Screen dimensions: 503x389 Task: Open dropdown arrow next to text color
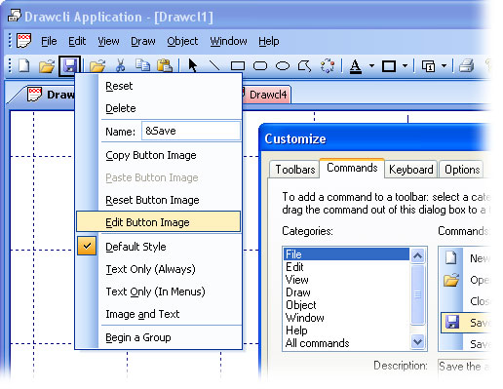371,66
